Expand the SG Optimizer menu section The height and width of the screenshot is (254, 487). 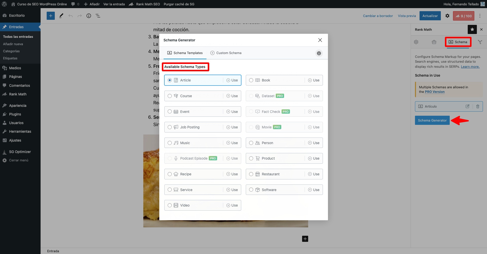coord(20,151)
